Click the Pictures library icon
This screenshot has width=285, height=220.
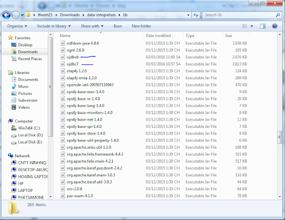click(14, 94)
